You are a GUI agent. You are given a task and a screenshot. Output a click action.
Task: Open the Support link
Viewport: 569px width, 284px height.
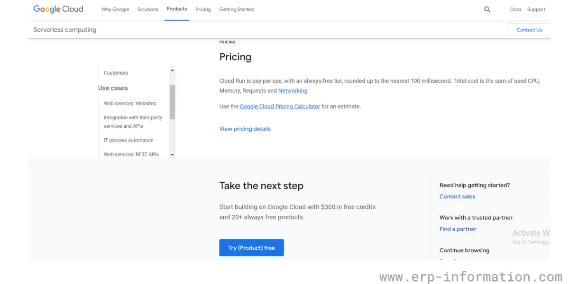click(x=536, y=9)
